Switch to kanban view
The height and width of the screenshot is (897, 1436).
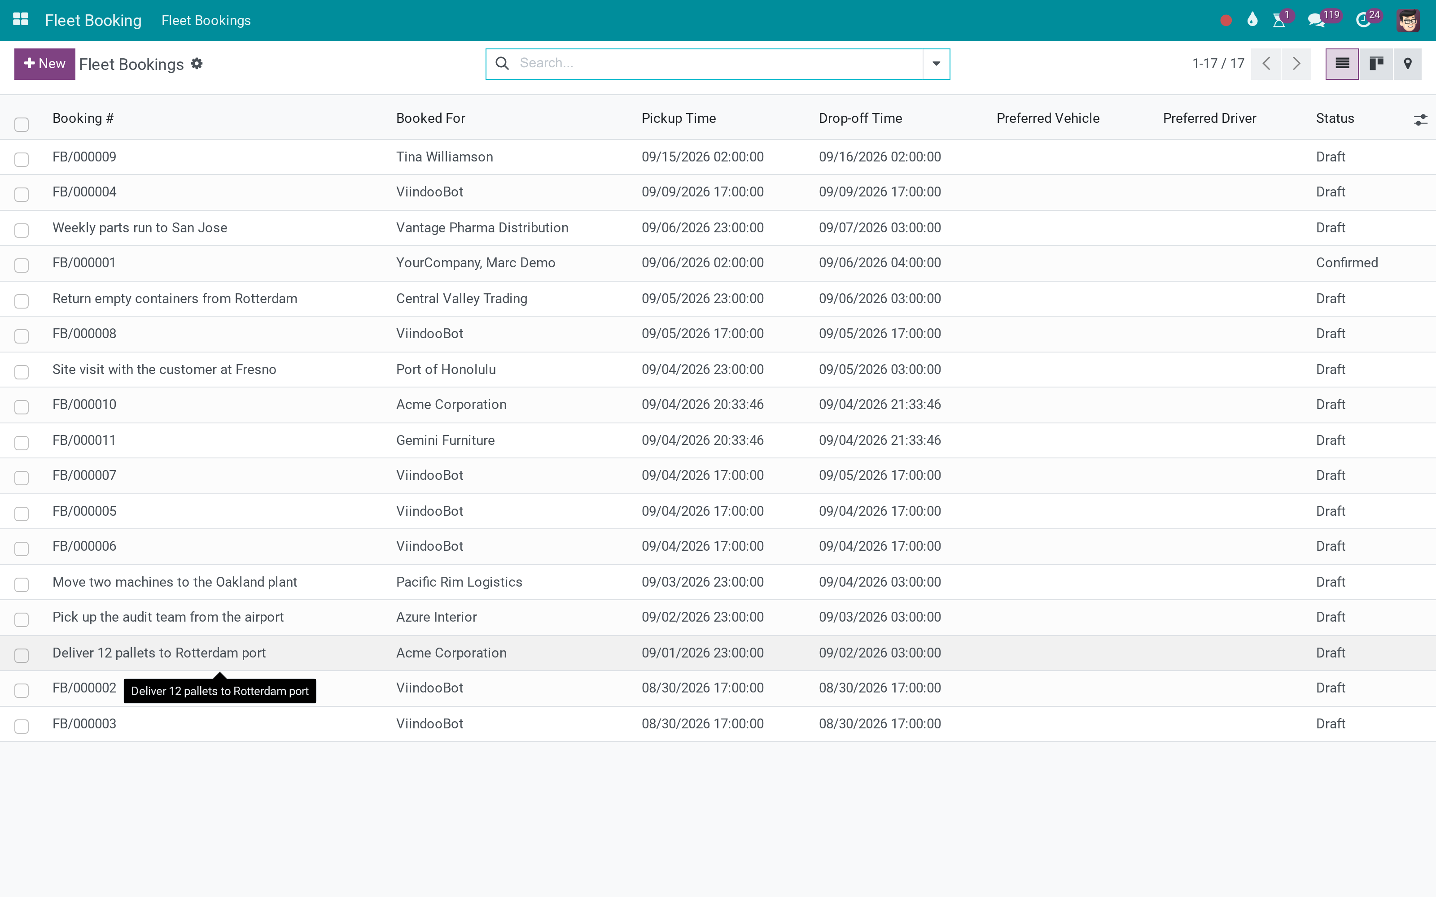tap(1376, 64)
